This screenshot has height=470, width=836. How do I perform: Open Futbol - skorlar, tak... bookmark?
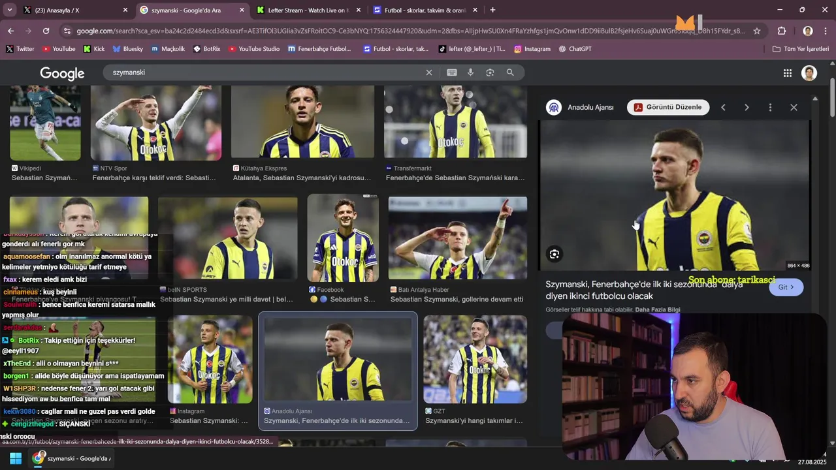[x=396, y=49]
